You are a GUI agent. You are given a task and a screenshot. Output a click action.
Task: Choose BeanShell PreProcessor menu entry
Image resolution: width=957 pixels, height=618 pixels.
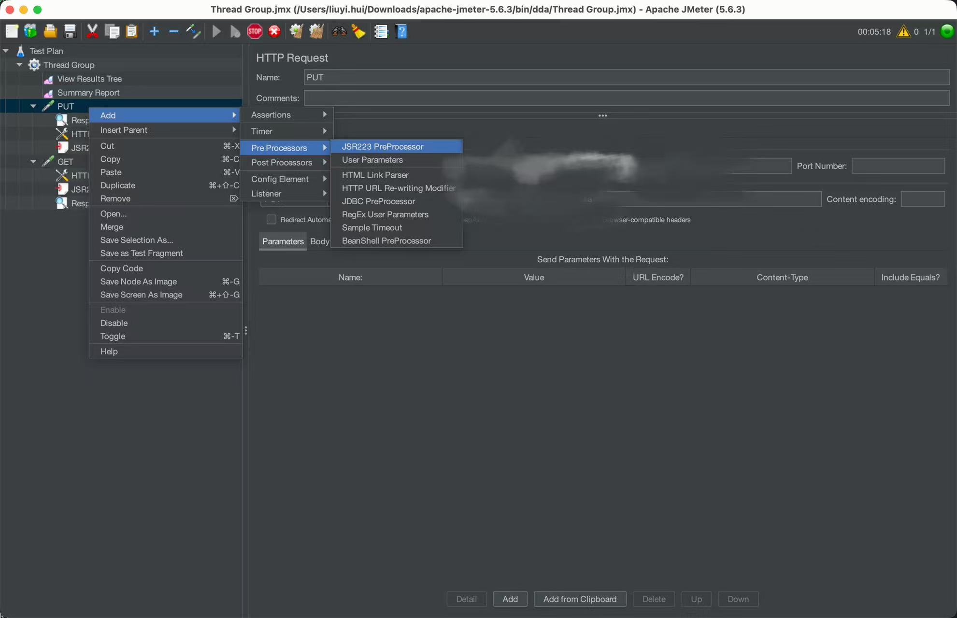point(386,241)
